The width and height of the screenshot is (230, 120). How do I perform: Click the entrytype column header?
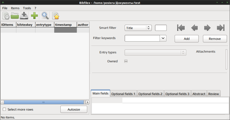click(x=45, y=25)
